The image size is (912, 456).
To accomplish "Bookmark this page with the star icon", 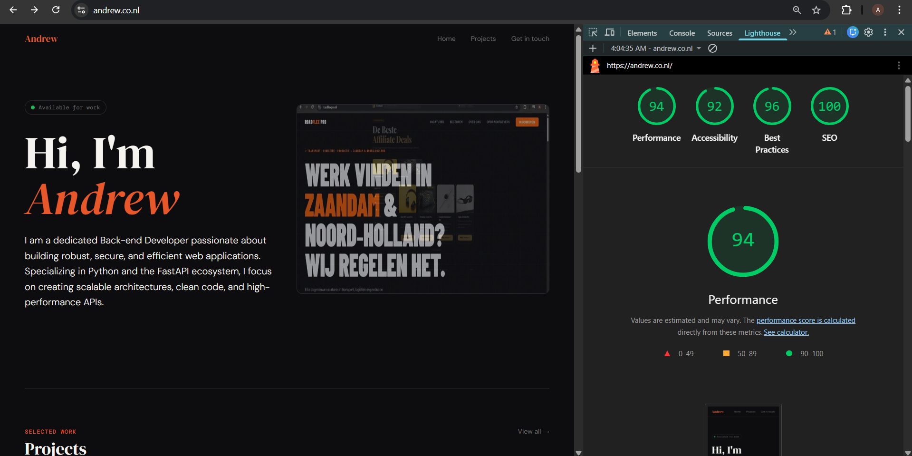I will click(x=816, y=10).
